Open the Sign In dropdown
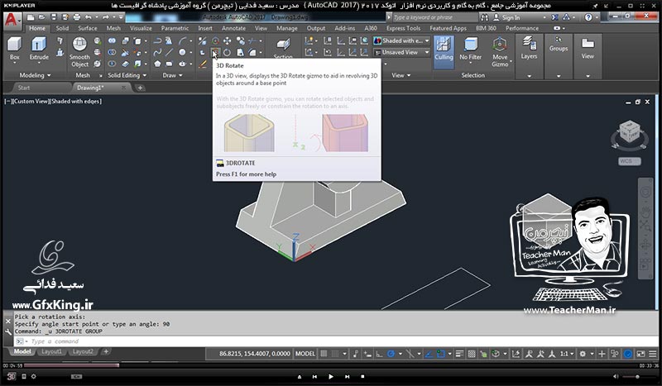This screenshot has width=662, height=386. tap(520, 17)
